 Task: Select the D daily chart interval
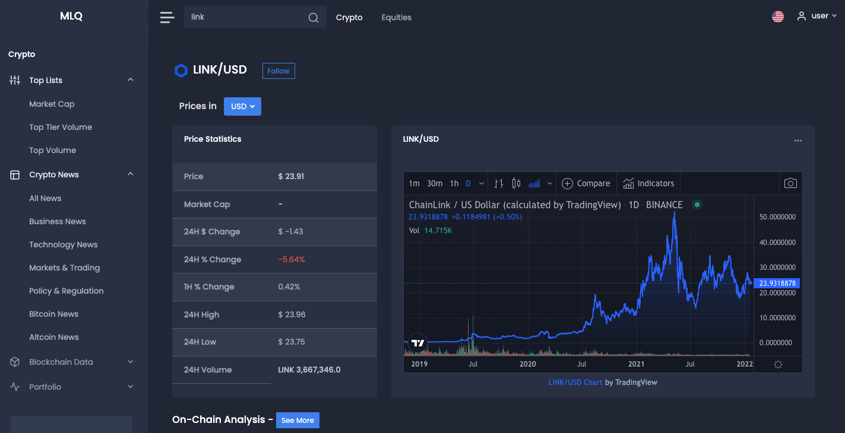coord(468,183)
